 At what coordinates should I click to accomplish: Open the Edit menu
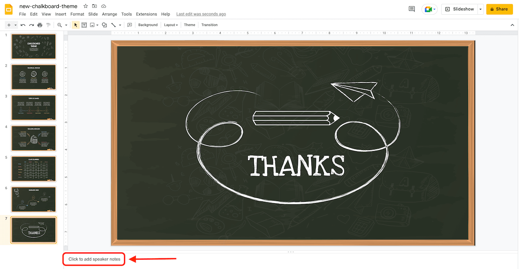tap(34, 14)
